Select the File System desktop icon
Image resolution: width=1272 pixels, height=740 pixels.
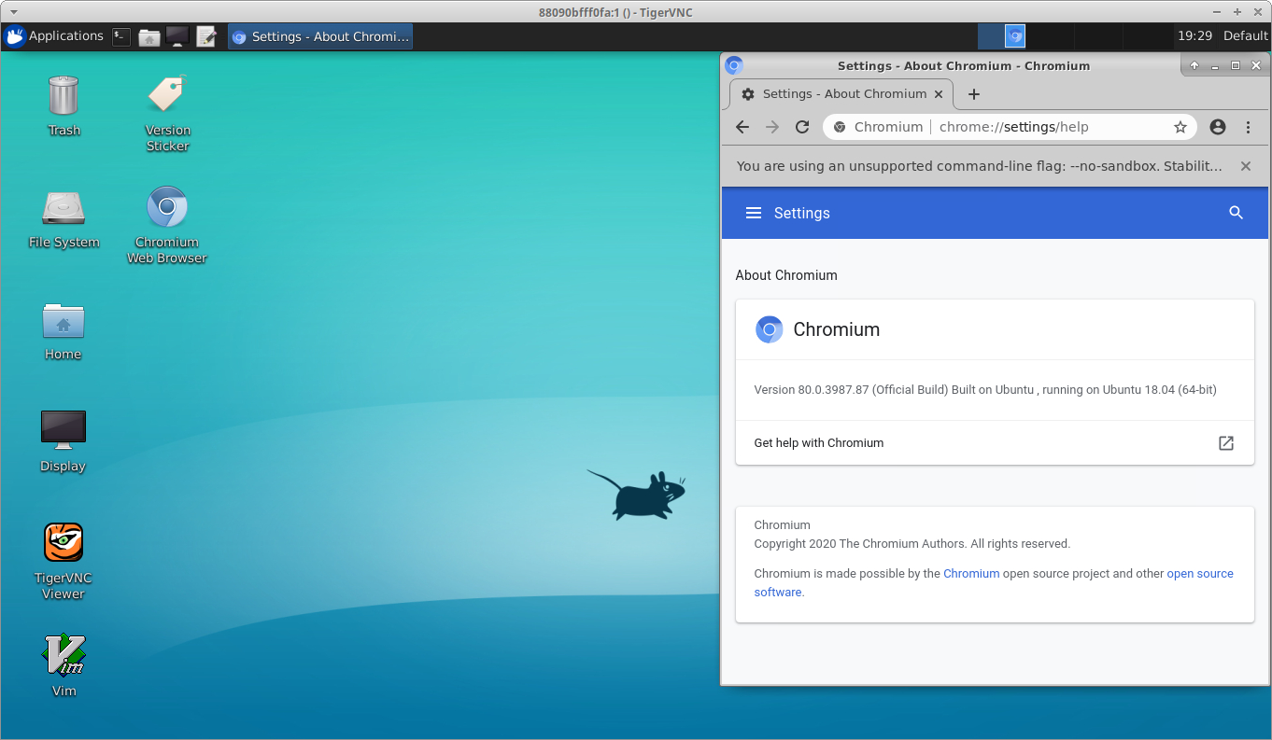(64, 218)
